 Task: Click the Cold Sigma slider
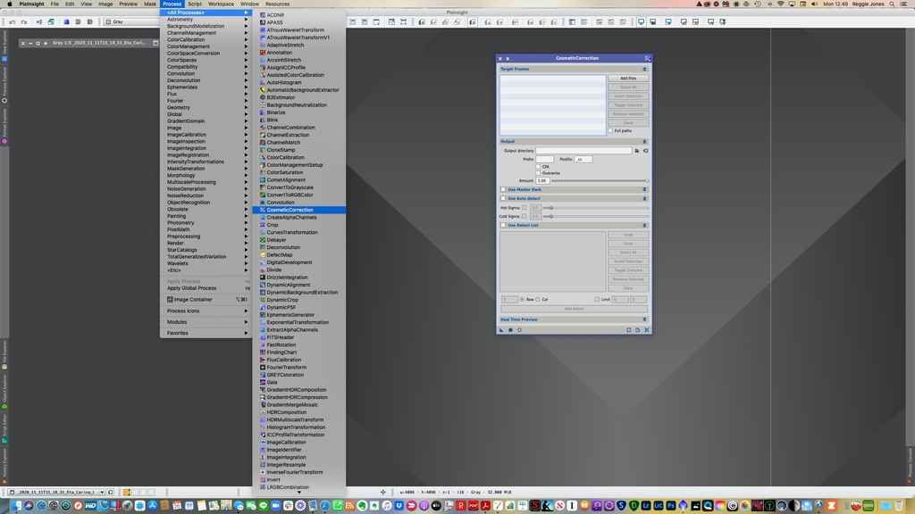[595, 216]
